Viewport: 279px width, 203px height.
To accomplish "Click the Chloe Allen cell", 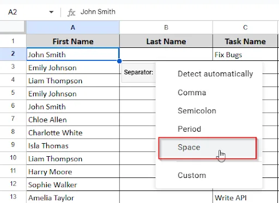I will pos(73,119).
